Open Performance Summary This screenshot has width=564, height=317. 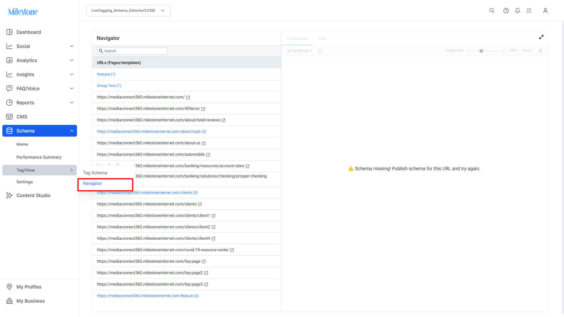(x=39, y=157)
